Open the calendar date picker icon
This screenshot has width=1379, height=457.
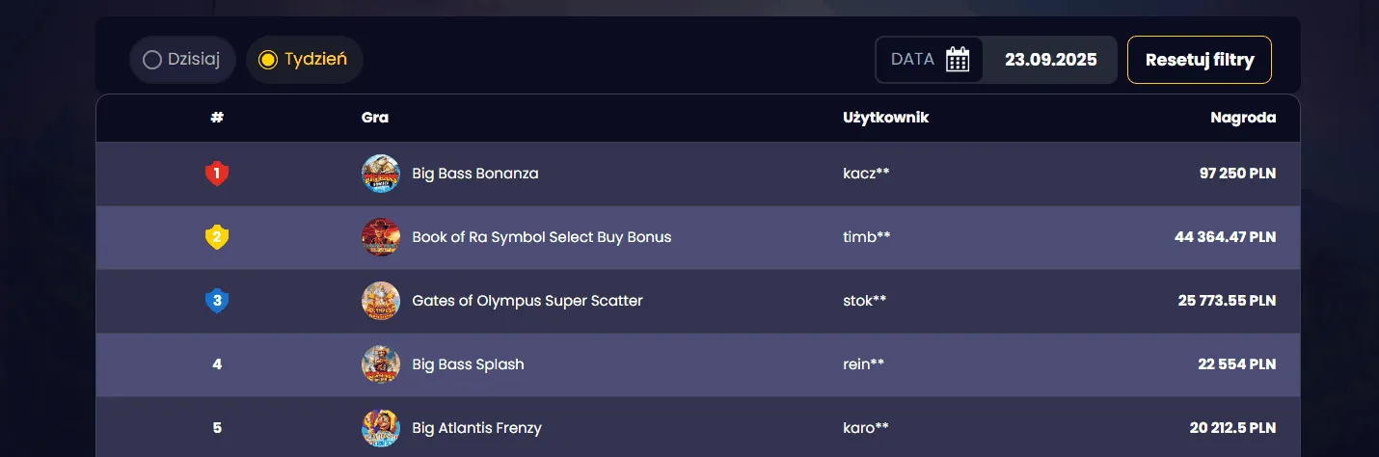tap(957, 60)
